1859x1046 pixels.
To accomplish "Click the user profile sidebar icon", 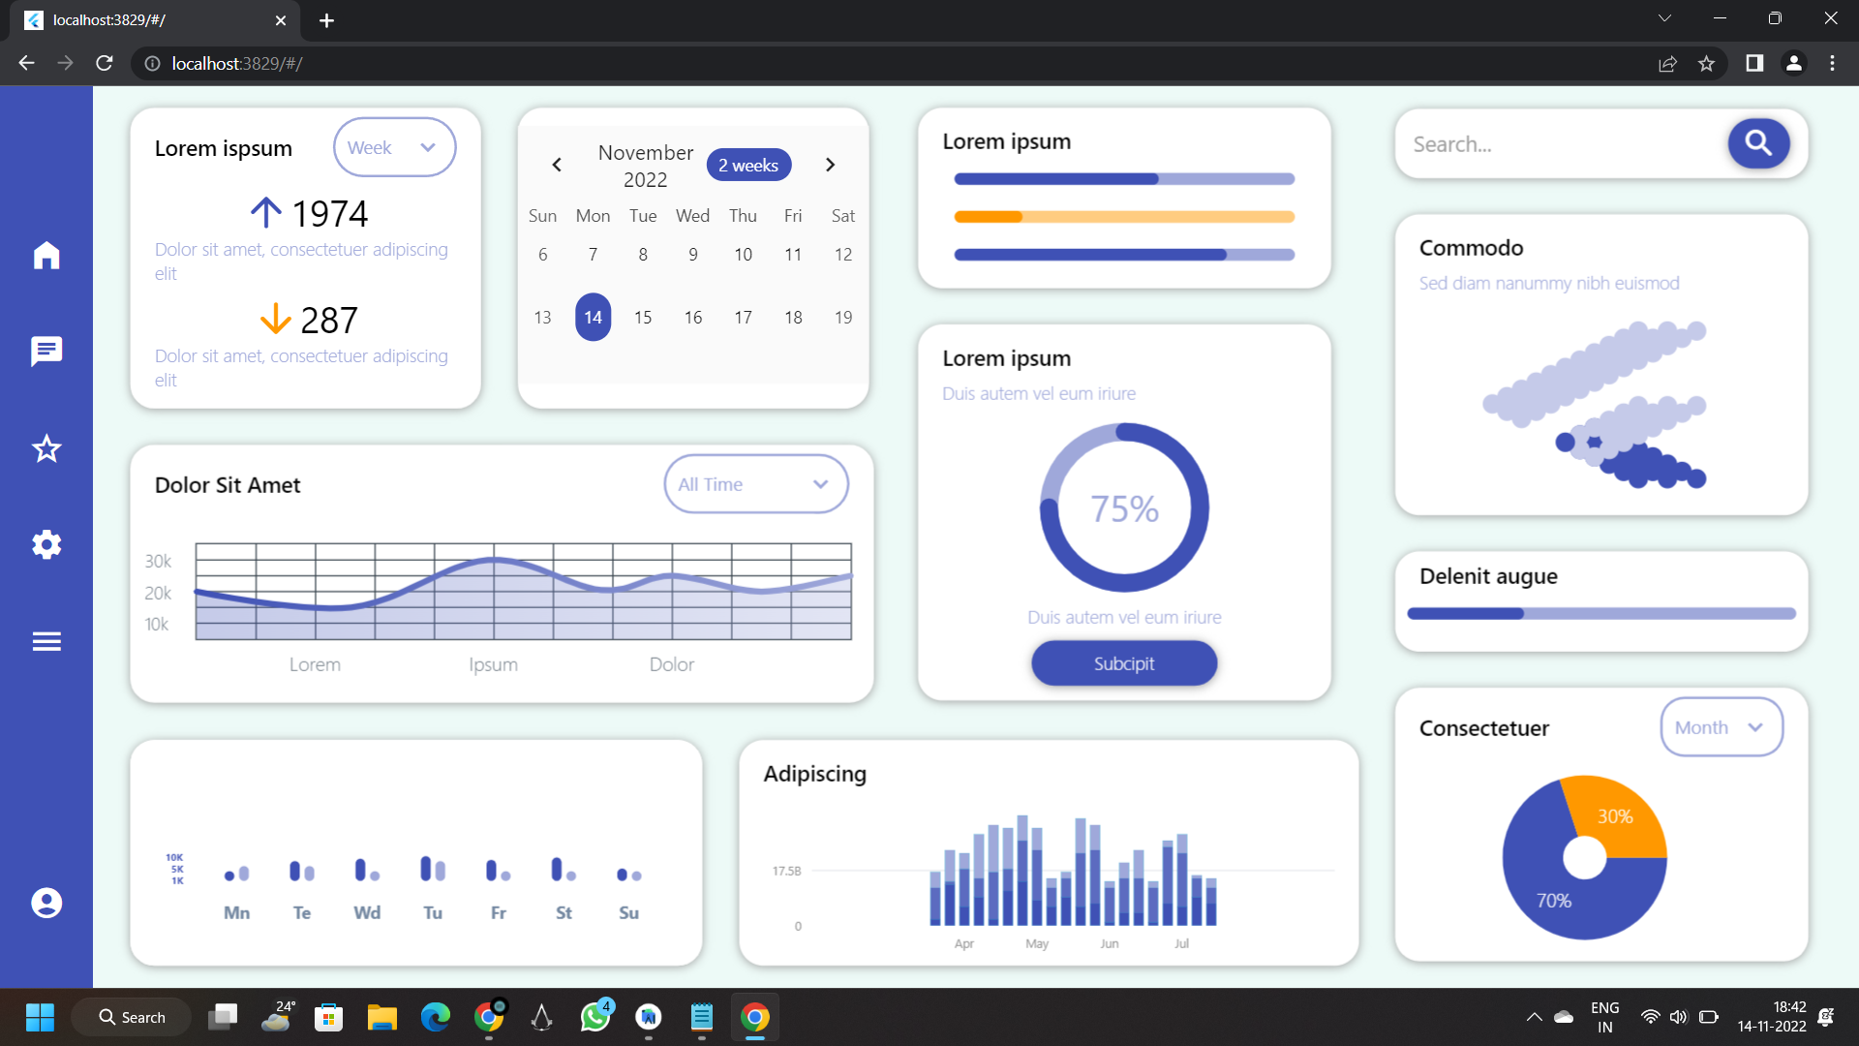I will (46, 903).
